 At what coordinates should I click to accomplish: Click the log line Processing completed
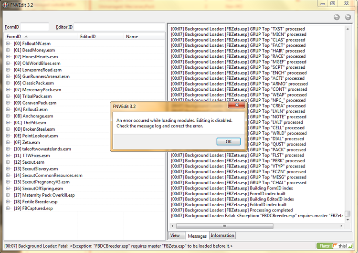click(232, 210)
